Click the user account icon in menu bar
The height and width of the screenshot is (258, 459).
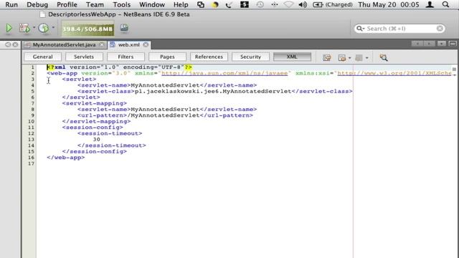pyautogui.click(x=430, y=5)
